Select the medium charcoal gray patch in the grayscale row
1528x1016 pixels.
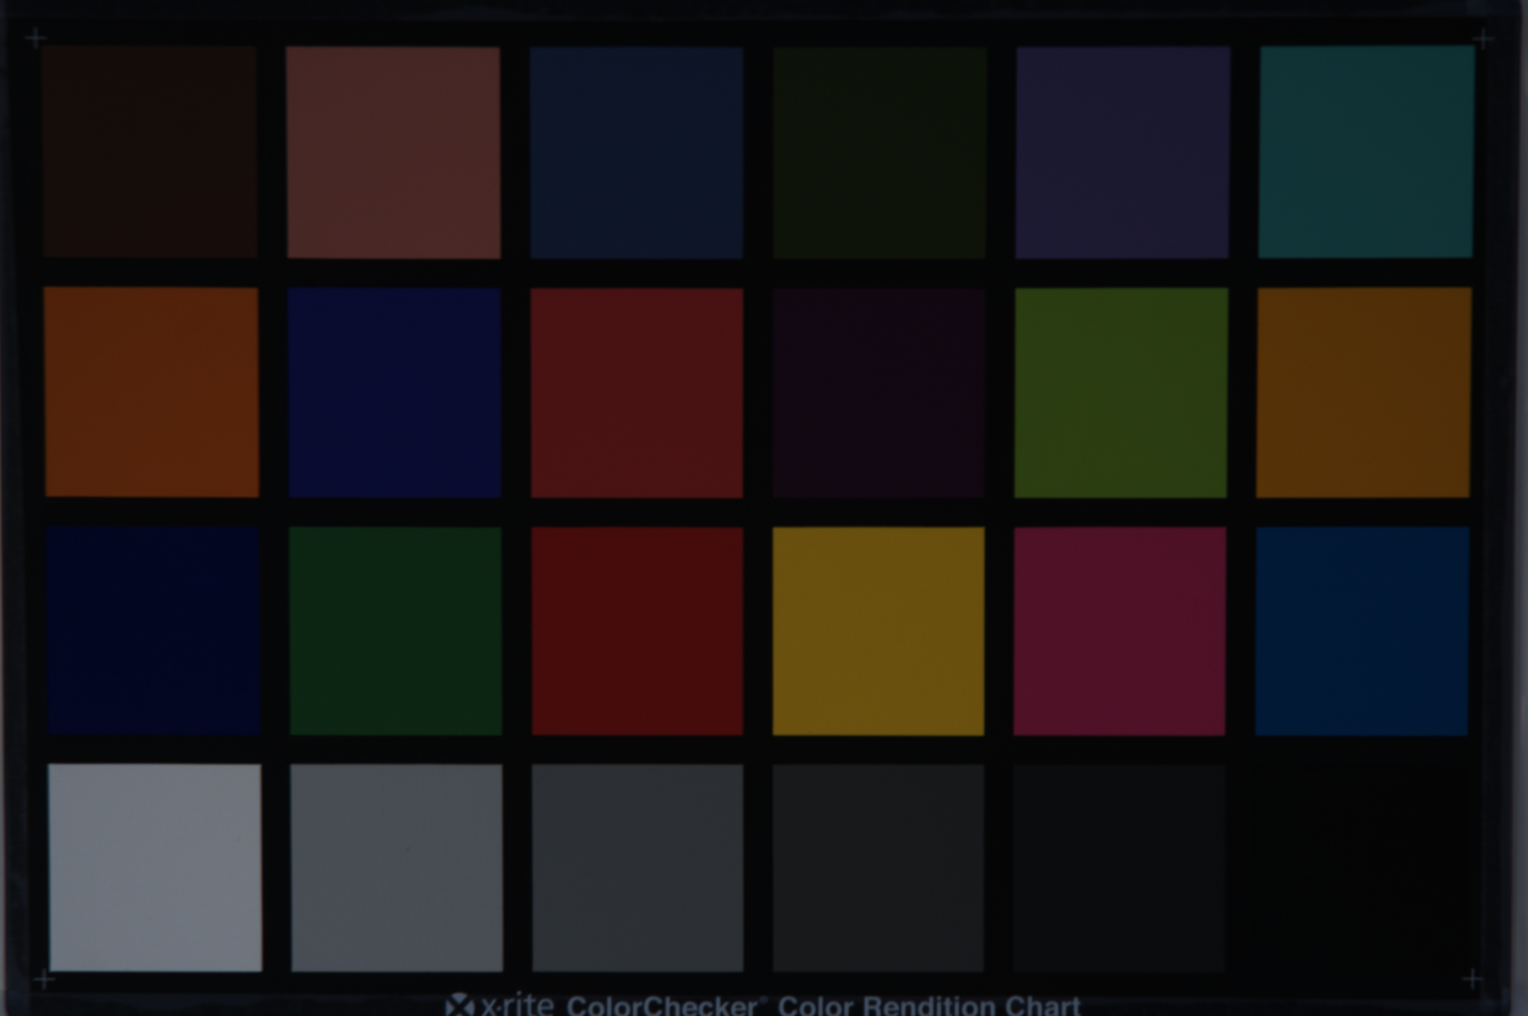tap(637, 868)
